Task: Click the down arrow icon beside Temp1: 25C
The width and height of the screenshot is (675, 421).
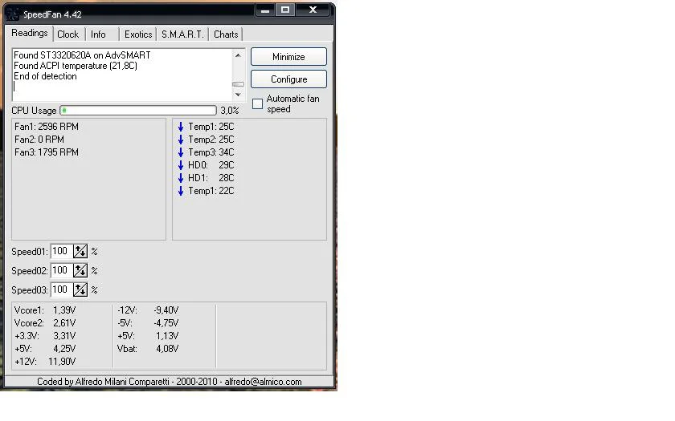Action: click(x=181, y=127)
